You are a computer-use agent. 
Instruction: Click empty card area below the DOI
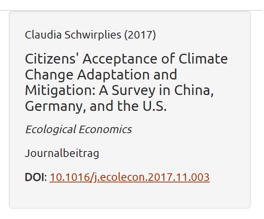coord(130,196)
